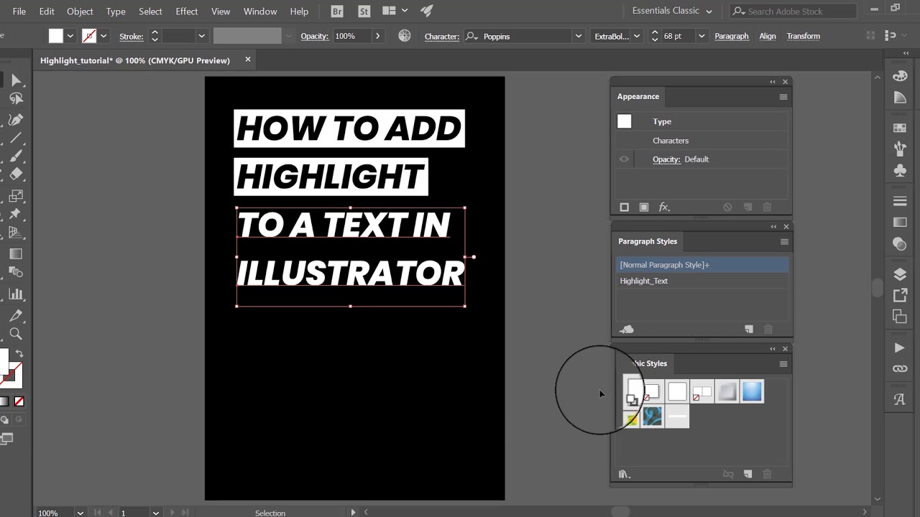Select the Blend tool
Screen dimensions: 920x517
[16, 272]
